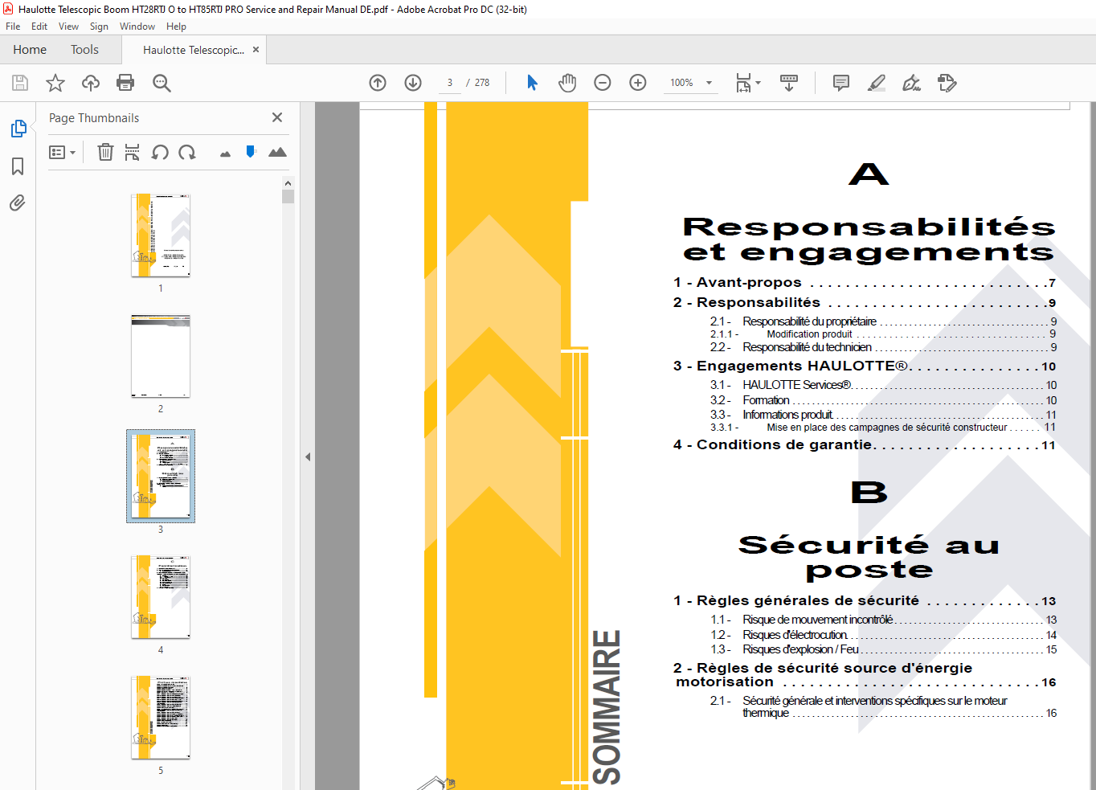Select the Haulotte Telescopic document tab
Viewport: 1096px width, 790px height.
193,50
